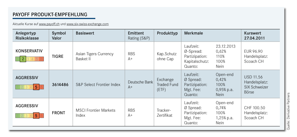Click risk class 5 box in FRONT row

36,116
